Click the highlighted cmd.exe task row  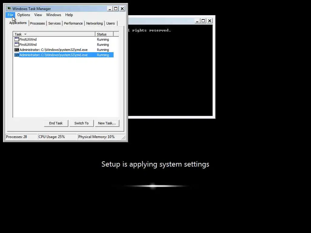coord(64,55)
